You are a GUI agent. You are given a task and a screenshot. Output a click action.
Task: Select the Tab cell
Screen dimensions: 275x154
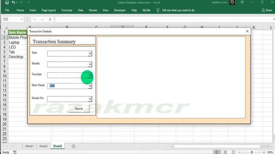[x=18, y=52]
